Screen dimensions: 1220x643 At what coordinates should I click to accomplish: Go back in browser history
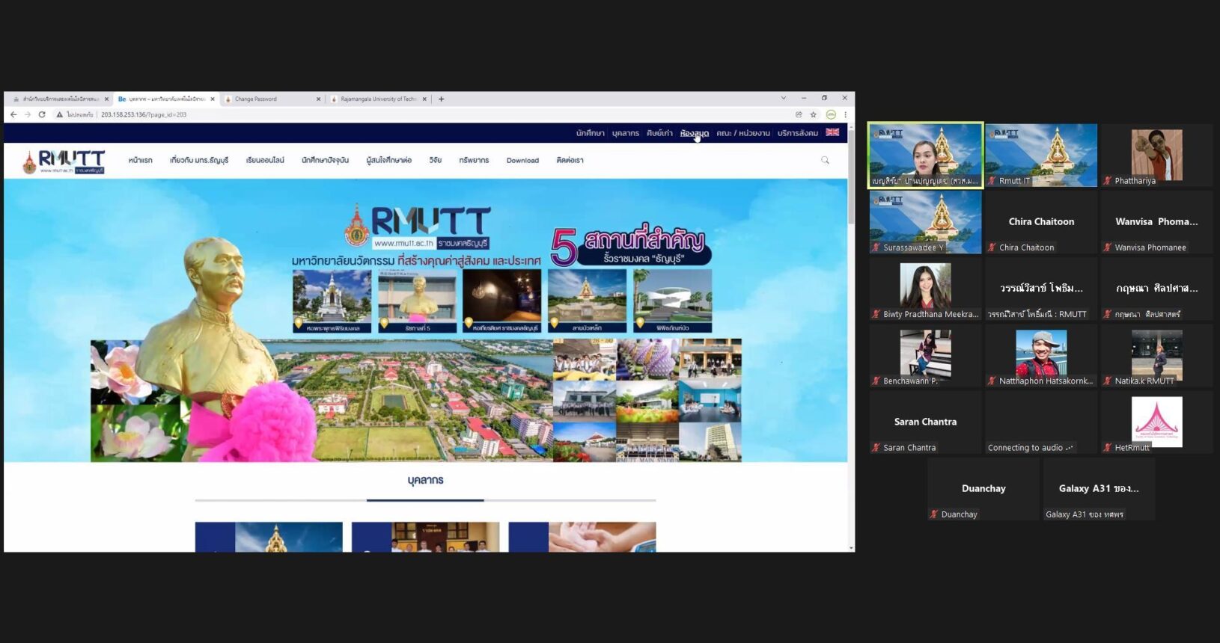[x=13, y=114]
